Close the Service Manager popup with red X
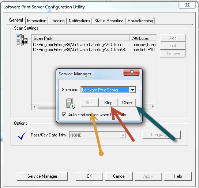The width and height of the screenshot is (199, 188). pos(131,72)
